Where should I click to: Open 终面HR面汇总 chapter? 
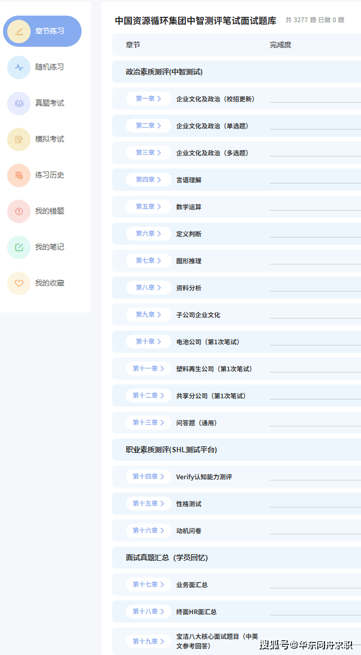196,612
